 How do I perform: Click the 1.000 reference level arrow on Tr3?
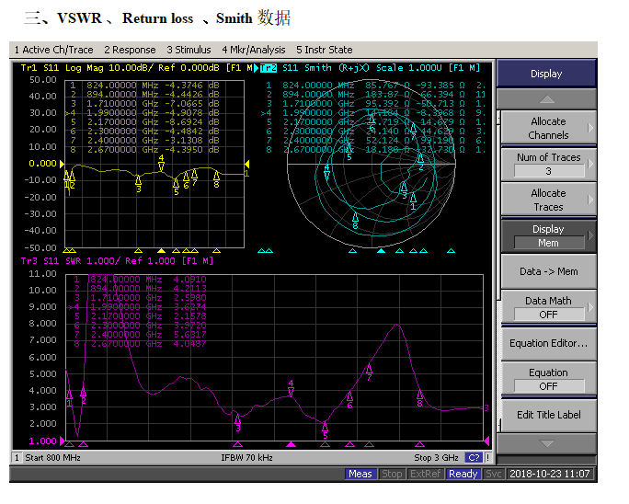[x=63, y=441]
